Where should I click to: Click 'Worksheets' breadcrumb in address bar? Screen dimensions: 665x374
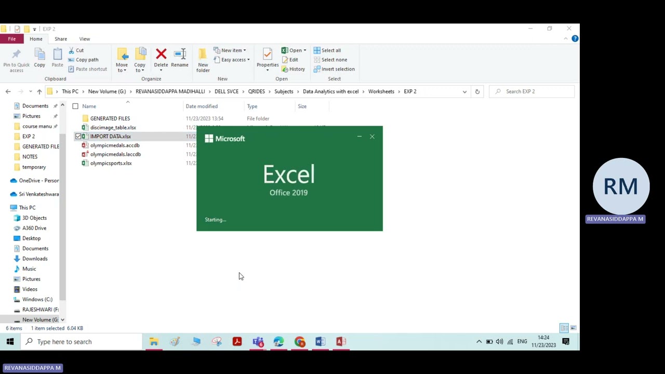381,91
